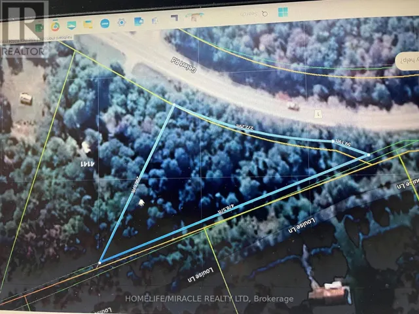Image resolution: width=419 pixels, height=314 pixels.
Task: Open the Chrome taskbar icon
Action: coord(55,26)
